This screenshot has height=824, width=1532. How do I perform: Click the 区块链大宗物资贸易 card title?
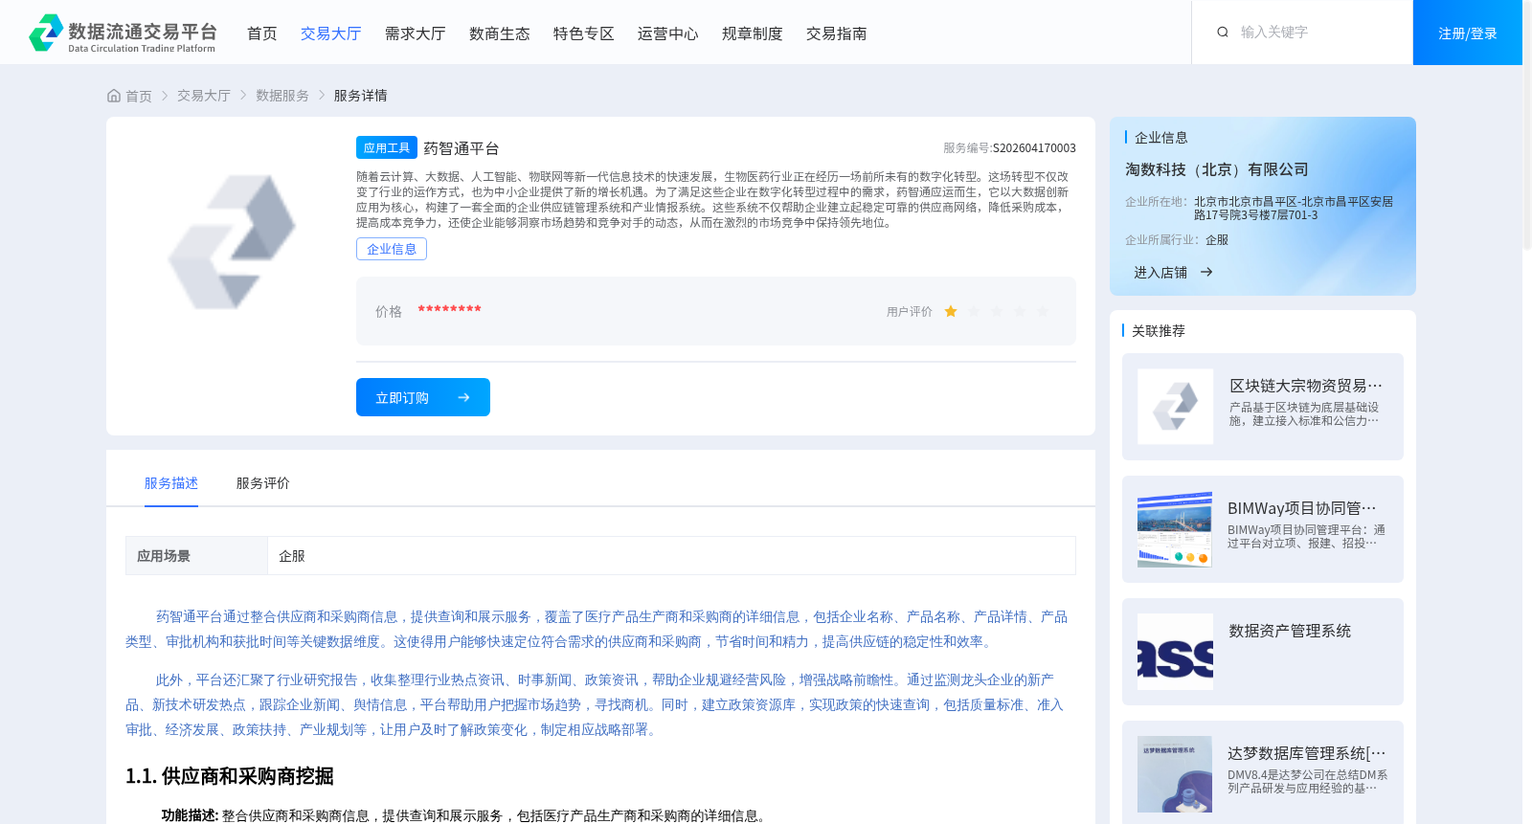1306,386
